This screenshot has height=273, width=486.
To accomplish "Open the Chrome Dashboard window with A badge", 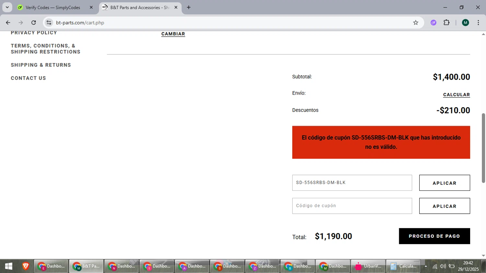I will click(192, 266).
